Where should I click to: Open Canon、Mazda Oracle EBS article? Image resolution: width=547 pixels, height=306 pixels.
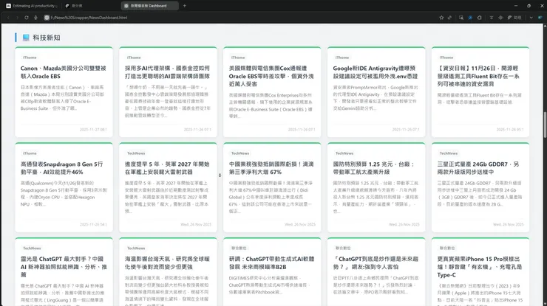[63, 72]
